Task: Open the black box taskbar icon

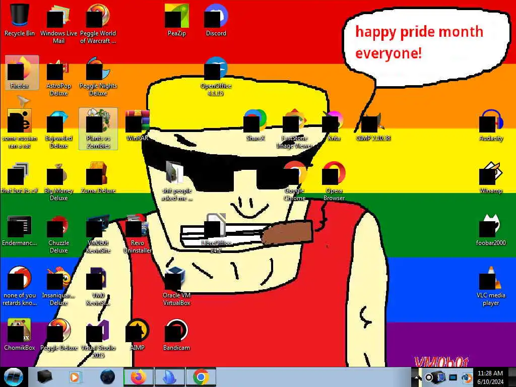Action: 44,377
